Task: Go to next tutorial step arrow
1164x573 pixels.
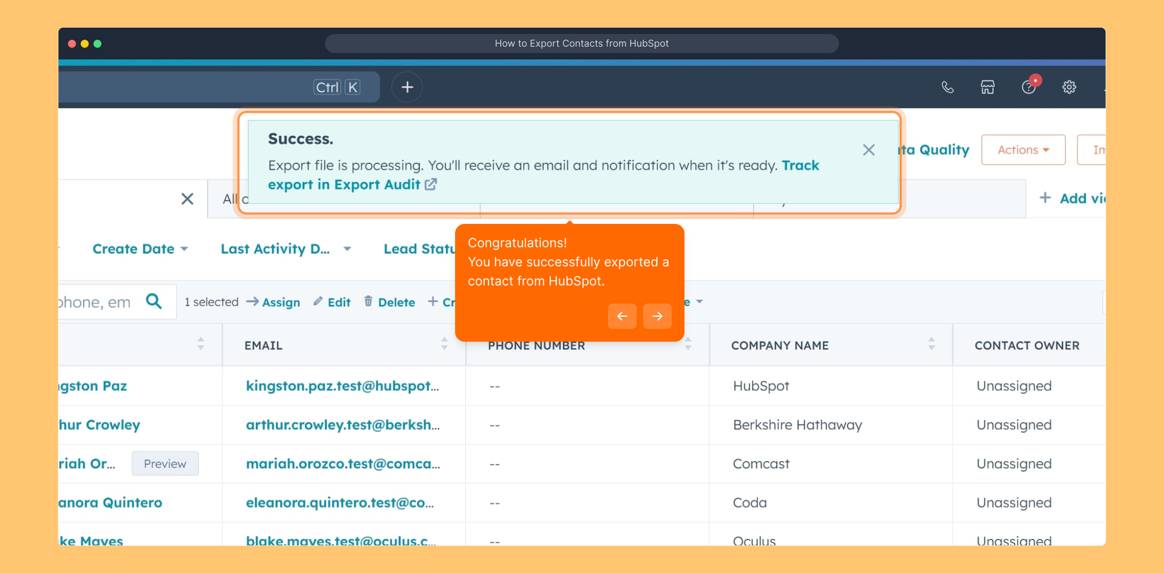Action: click(x=657, y=316)
